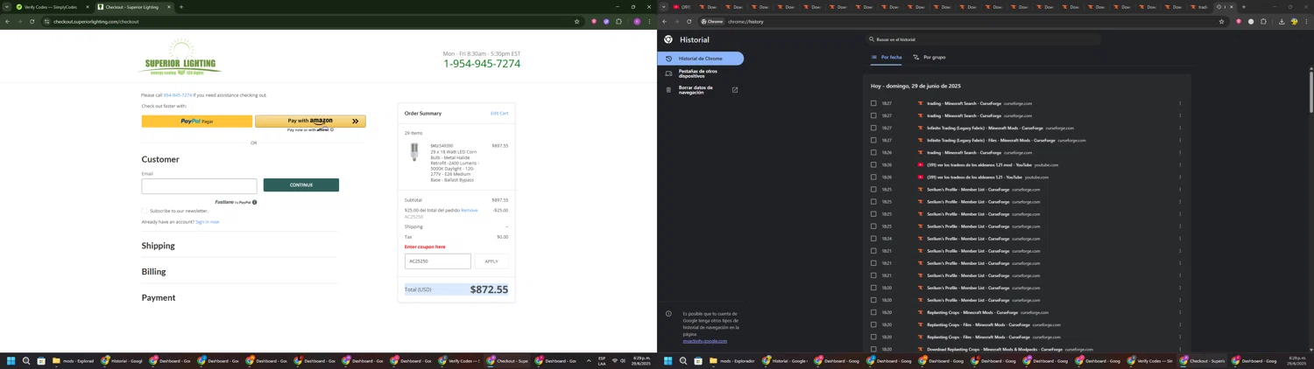Apply the coupon with APPLY button
This screenshot has height=369, width=1314.
(x=491, y=261)
